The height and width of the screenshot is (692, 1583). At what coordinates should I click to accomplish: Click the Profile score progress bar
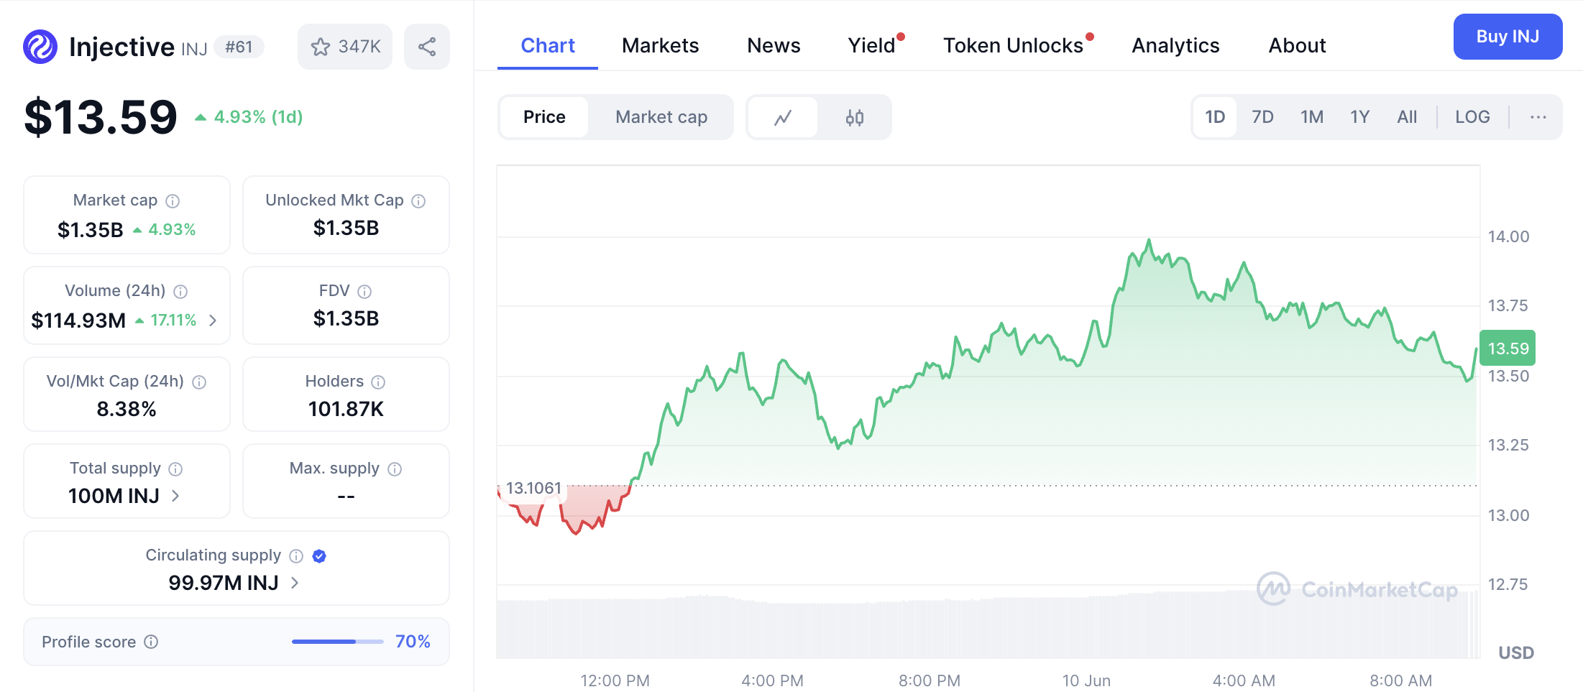(x=337, y=642)
